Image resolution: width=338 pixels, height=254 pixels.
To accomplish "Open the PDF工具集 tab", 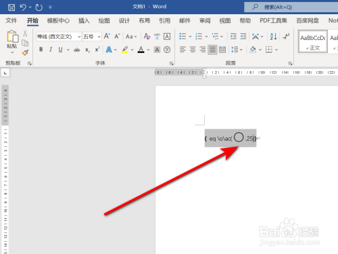I will (x=273, y=20).
